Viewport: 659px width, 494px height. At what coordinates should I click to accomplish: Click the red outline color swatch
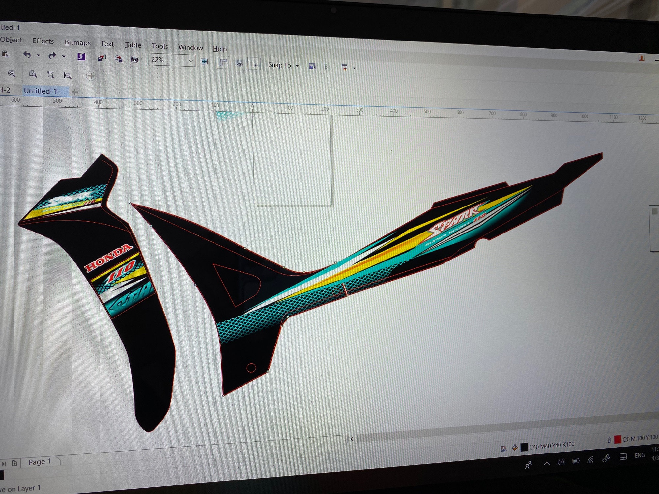coord(618,439)
